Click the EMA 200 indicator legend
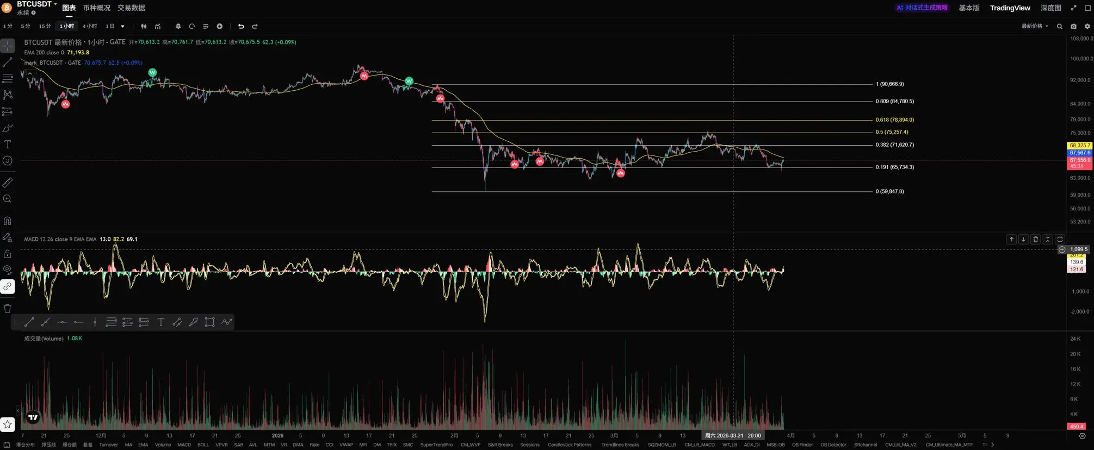This screenshot has height=450, width=1094. [x=56, y=52]
